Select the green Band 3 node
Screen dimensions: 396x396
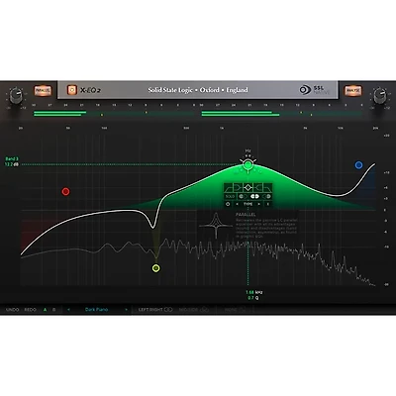point(247,164)
